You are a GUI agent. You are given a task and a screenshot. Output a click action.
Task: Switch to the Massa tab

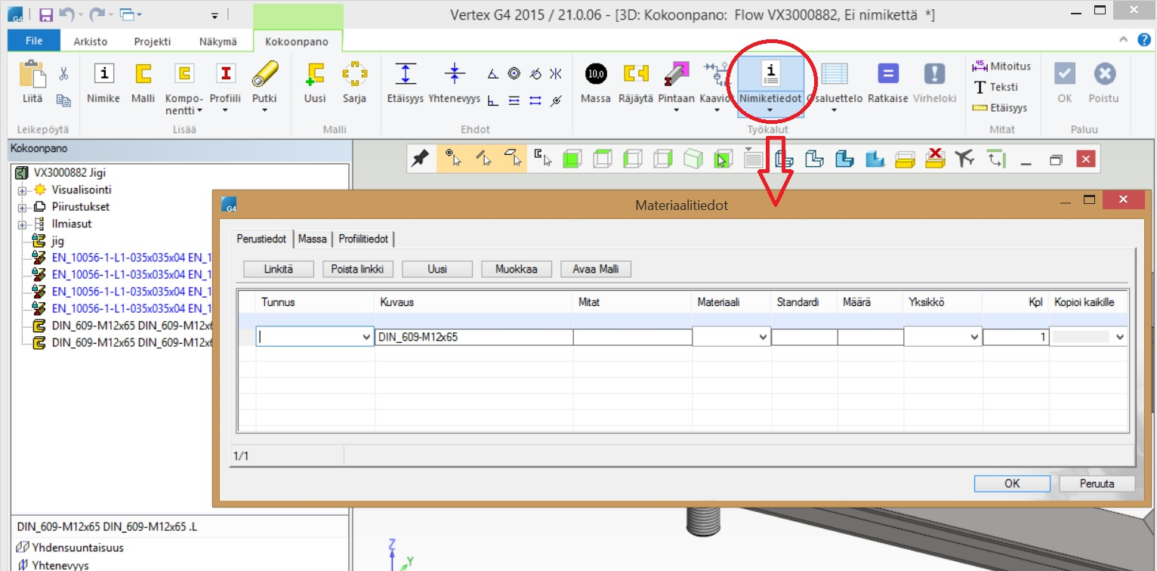tap(312, 239)
